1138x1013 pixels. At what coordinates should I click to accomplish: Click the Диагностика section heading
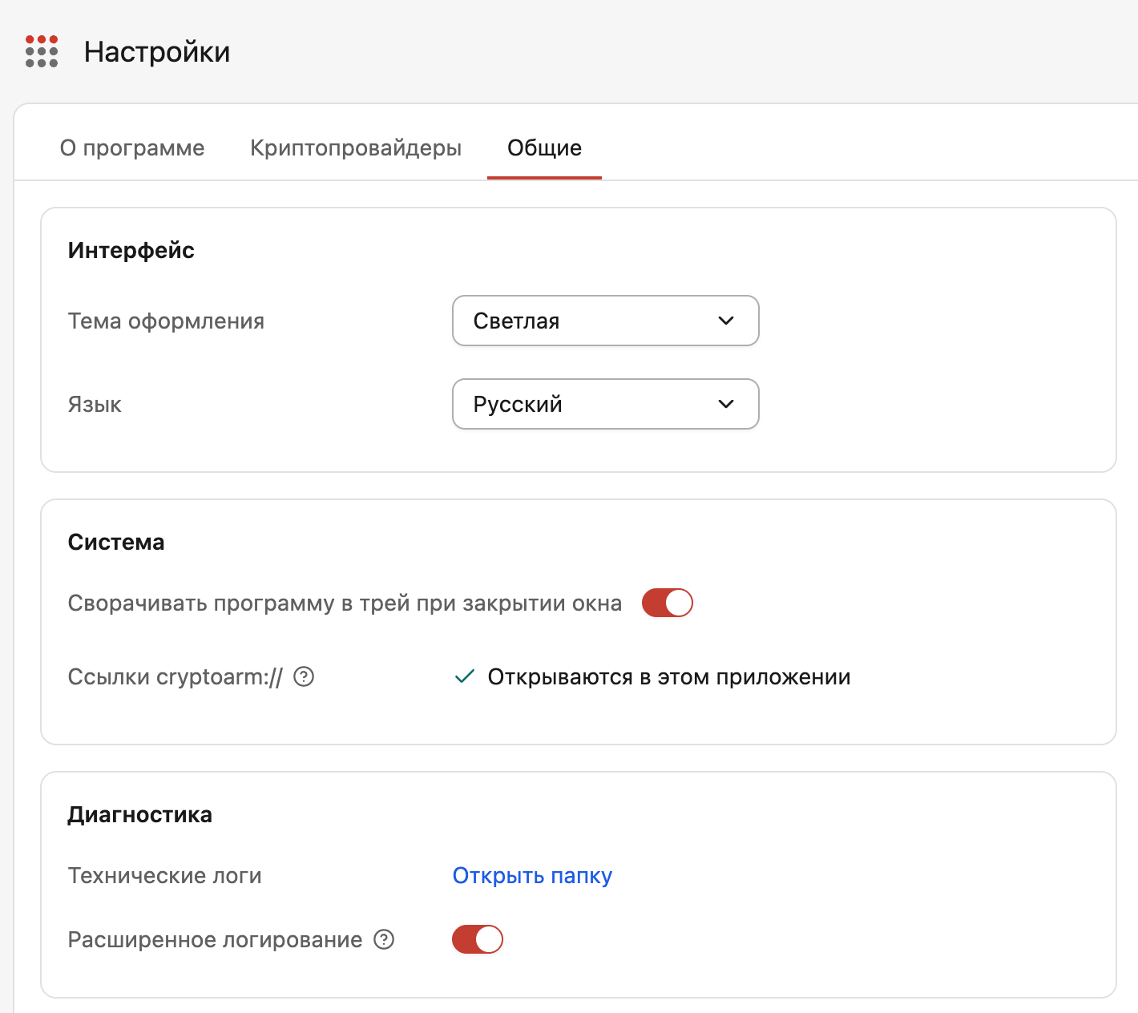140,814
